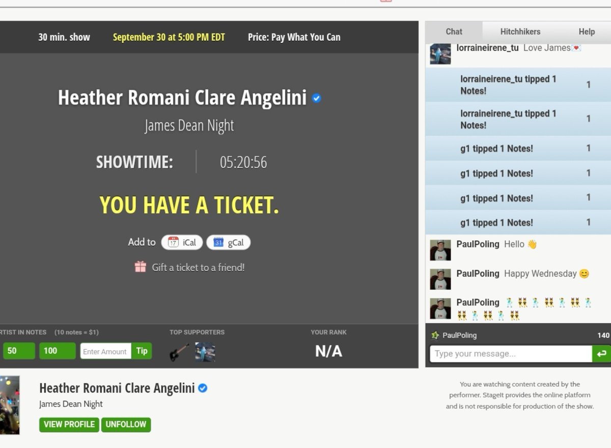Image resolution: width=611 pixels, height=448 pixels.
Task: Click the Price: Pay What You Can text
Action: click(x=294, y=37)
